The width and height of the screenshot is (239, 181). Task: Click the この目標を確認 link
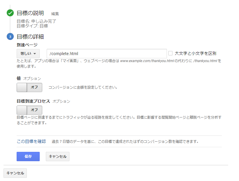31,141
